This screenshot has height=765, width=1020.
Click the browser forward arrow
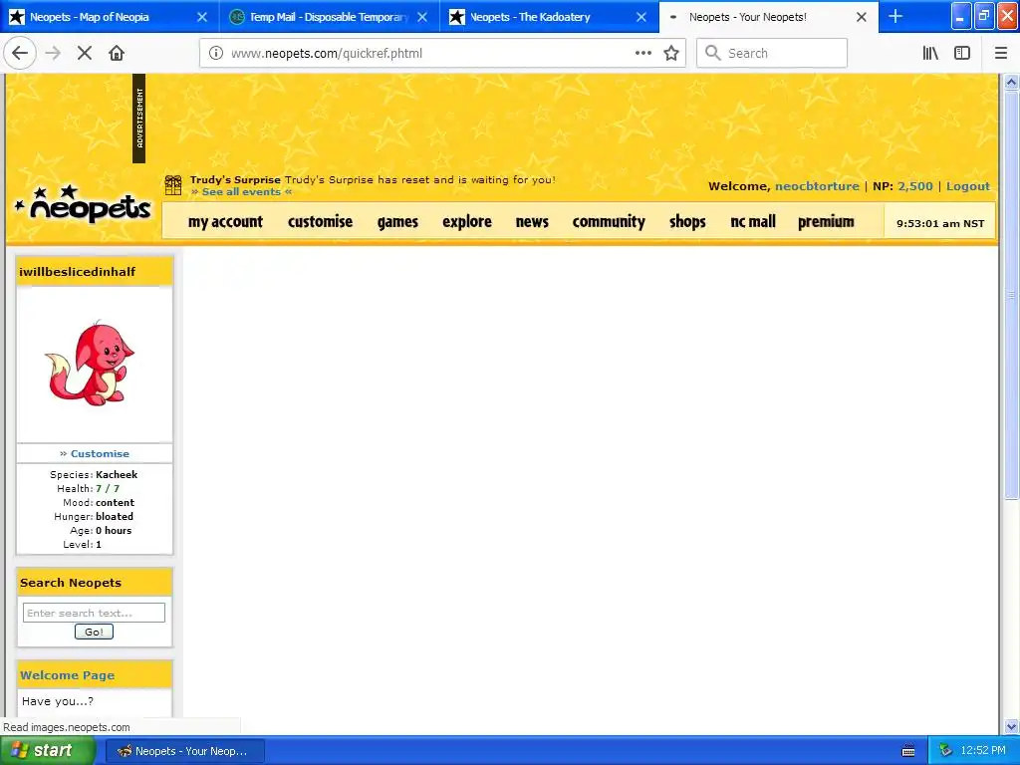pos(53,54)
